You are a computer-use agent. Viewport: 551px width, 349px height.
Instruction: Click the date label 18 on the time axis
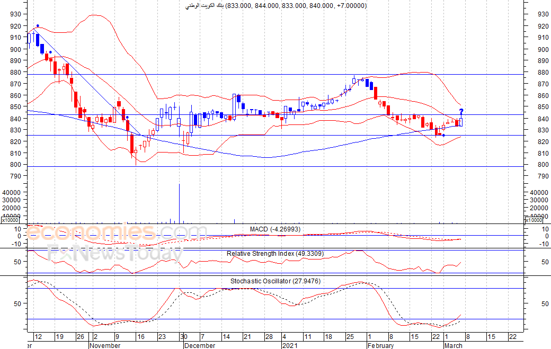[328, 337]
